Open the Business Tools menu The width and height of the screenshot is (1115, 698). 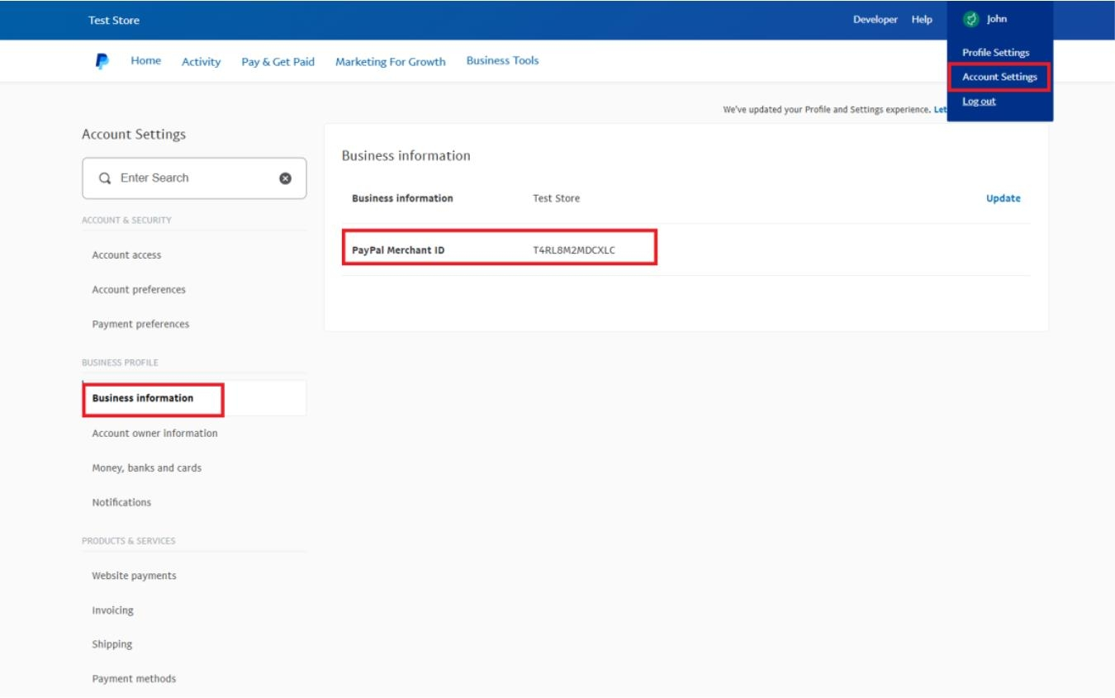[502, 61]
